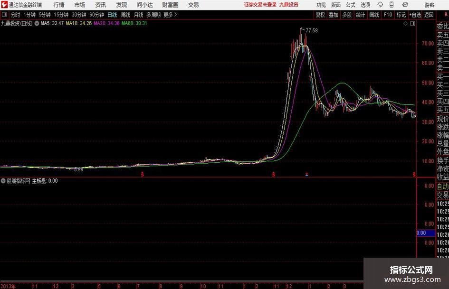Click the MA10: 34.26 value
449x289 pixels.
pos(79,23)
